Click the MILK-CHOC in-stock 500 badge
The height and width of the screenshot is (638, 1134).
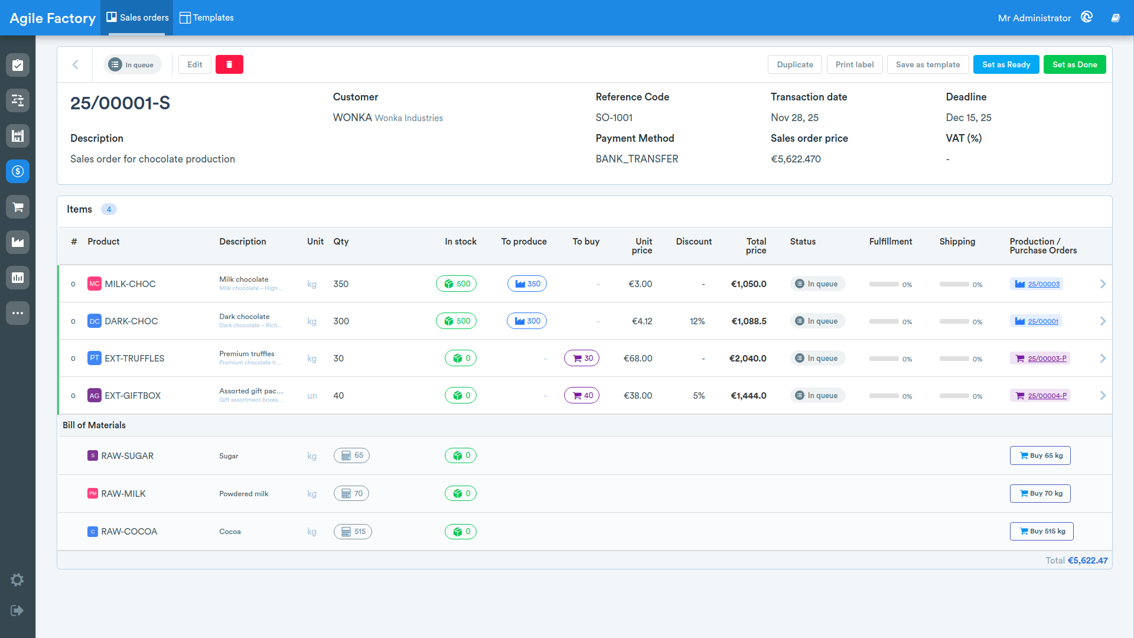click(x=456, y=284)
